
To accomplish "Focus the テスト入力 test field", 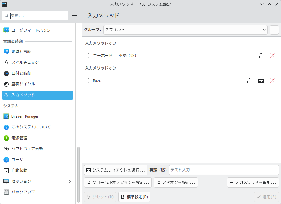I will (x=224, y=170).
